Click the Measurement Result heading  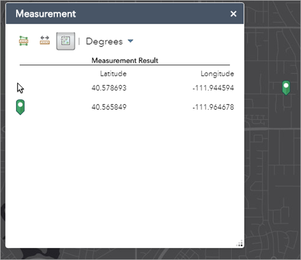[x=125, y=60]
